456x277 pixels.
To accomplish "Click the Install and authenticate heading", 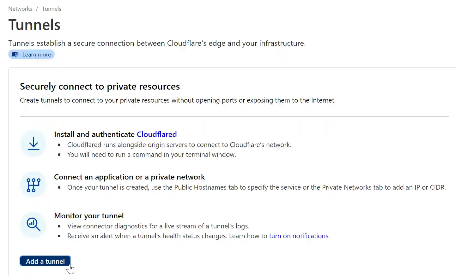I will pos(94,134).
